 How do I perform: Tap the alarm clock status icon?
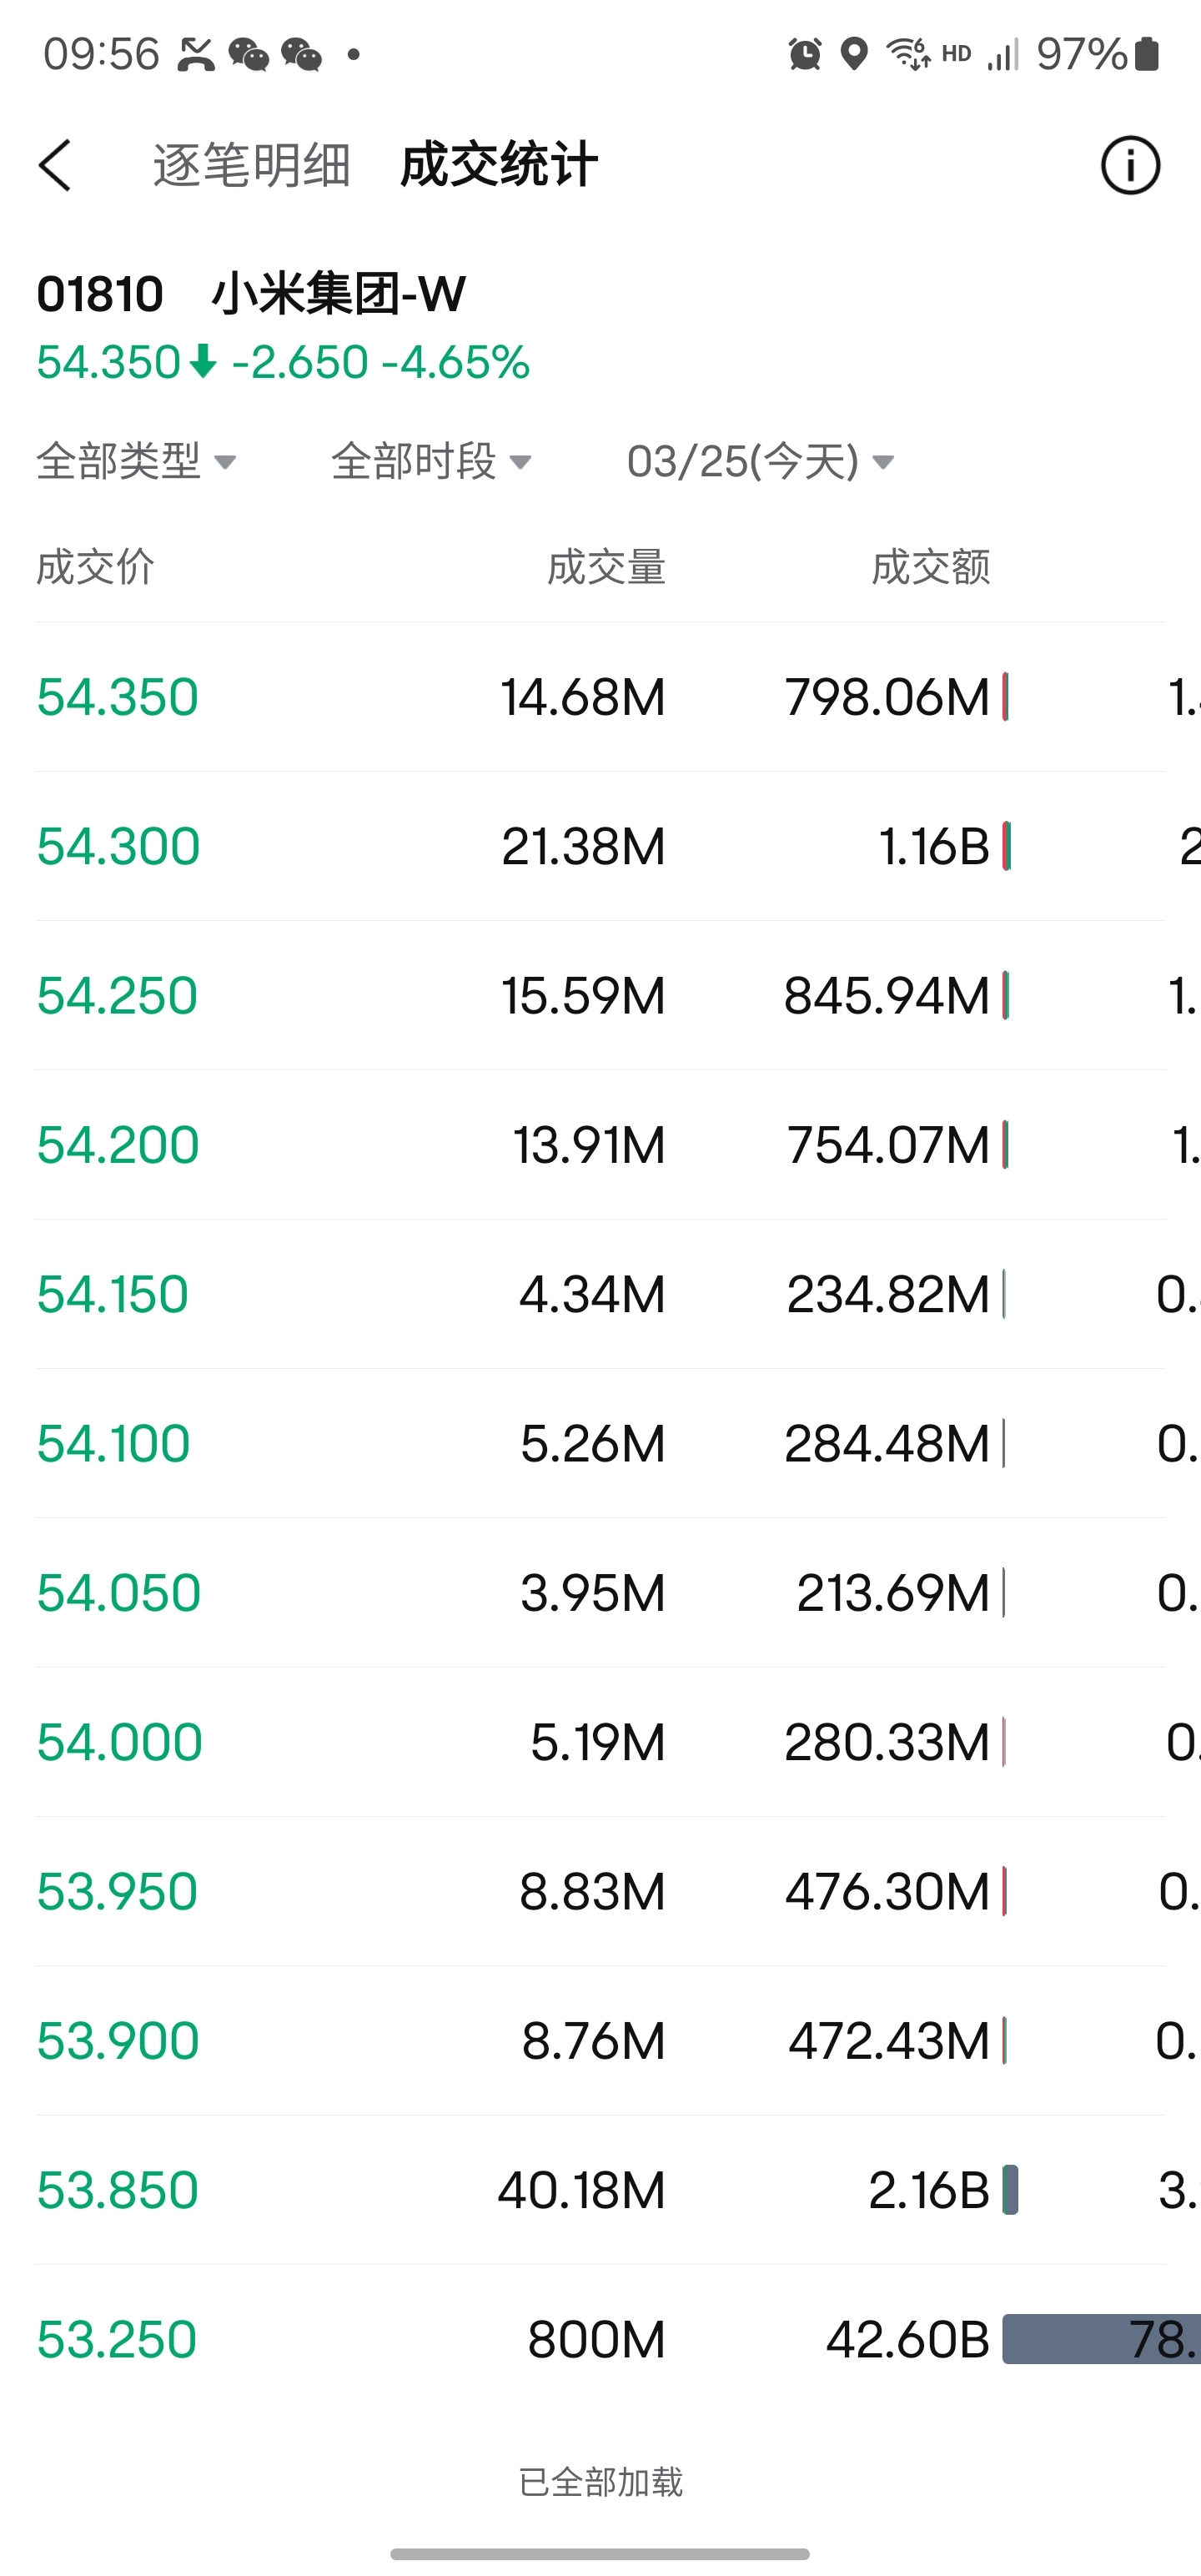(804, 54)
